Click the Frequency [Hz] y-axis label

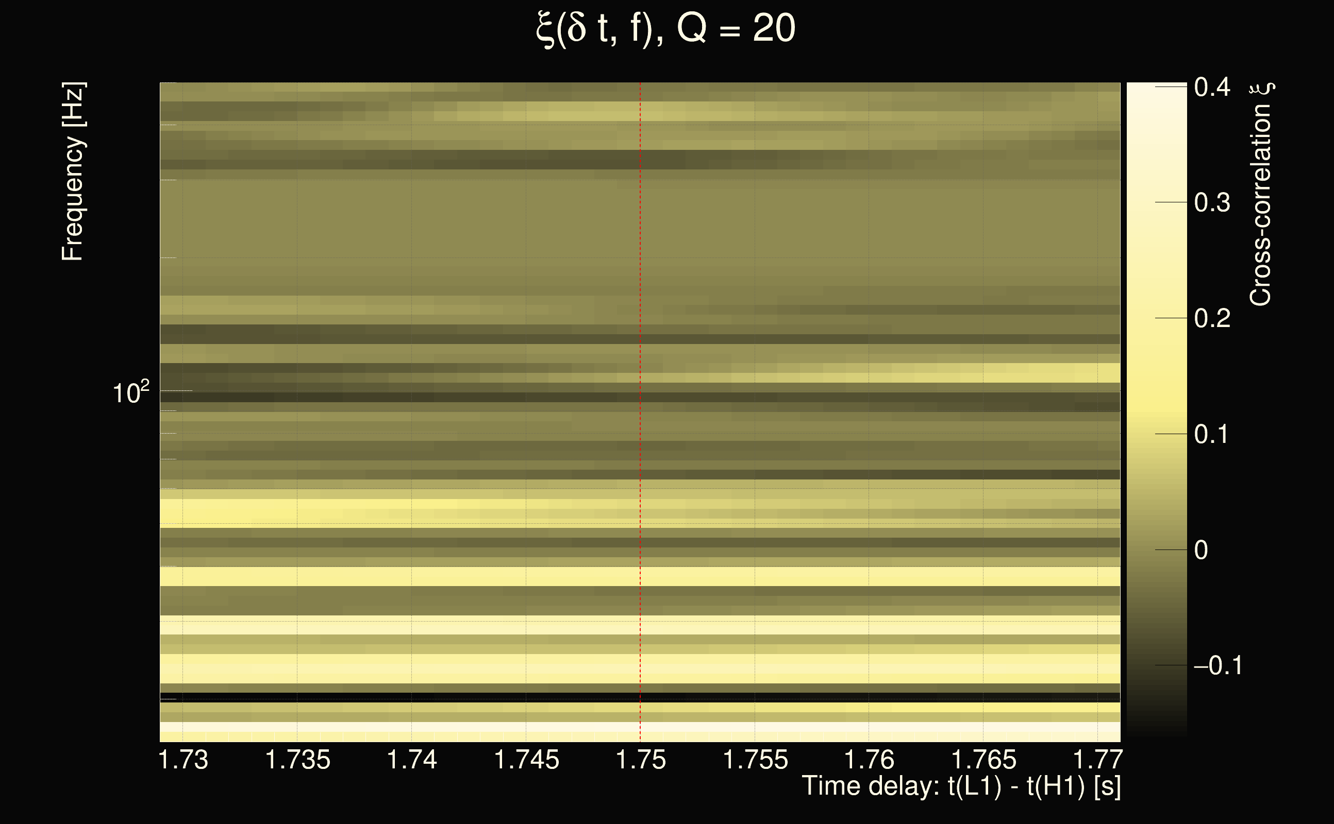73,171
